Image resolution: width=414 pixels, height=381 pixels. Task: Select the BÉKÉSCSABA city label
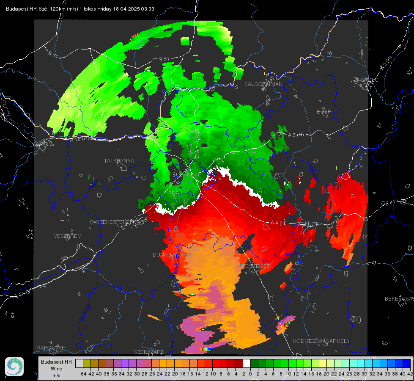(x=399, y=298)
